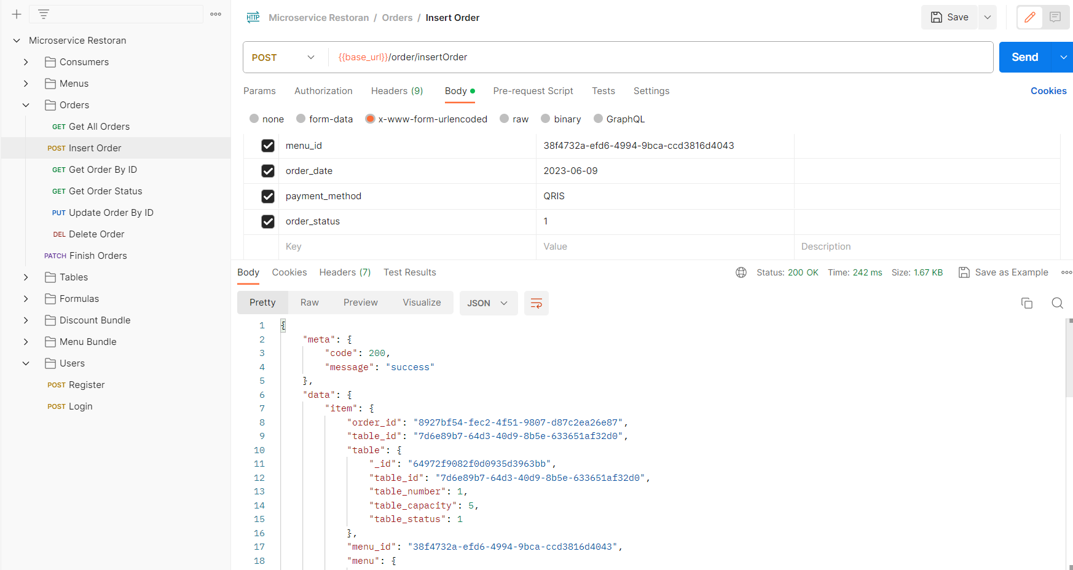Screen dimensions: 1073x570
Task: Search the response with magnifier icon
Action: 1057,303
